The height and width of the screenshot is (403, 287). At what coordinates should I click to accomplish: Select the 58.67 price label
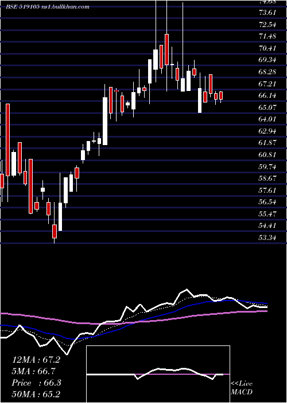(x=267, y=178)
